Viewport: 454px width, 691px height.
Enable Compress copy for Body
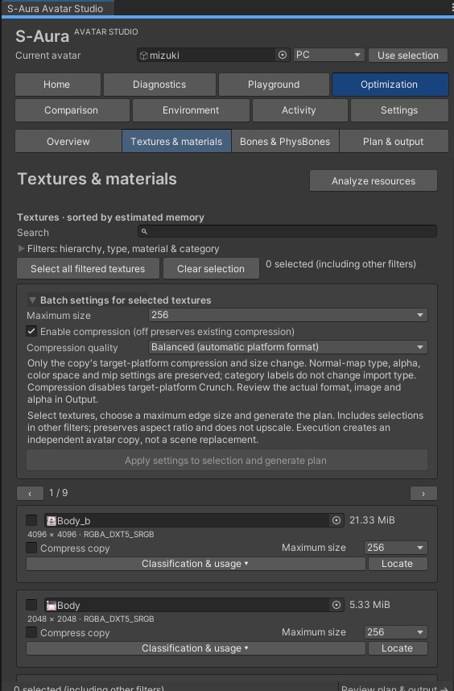pos(31,632)
